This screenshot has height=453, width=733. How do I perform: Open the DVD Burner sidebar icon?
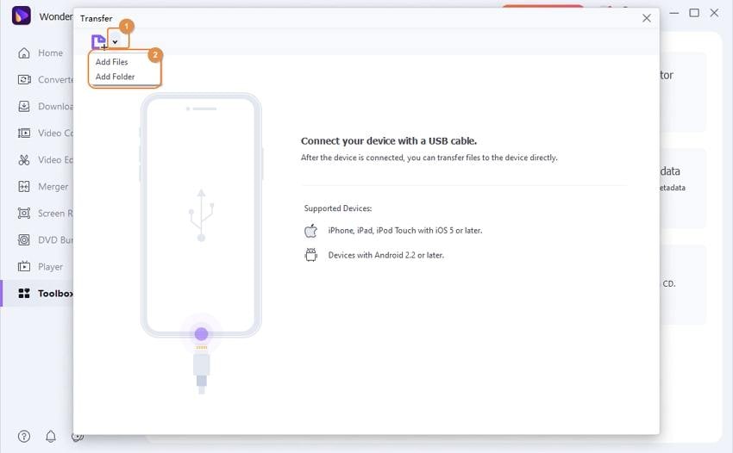click(24, 240)
